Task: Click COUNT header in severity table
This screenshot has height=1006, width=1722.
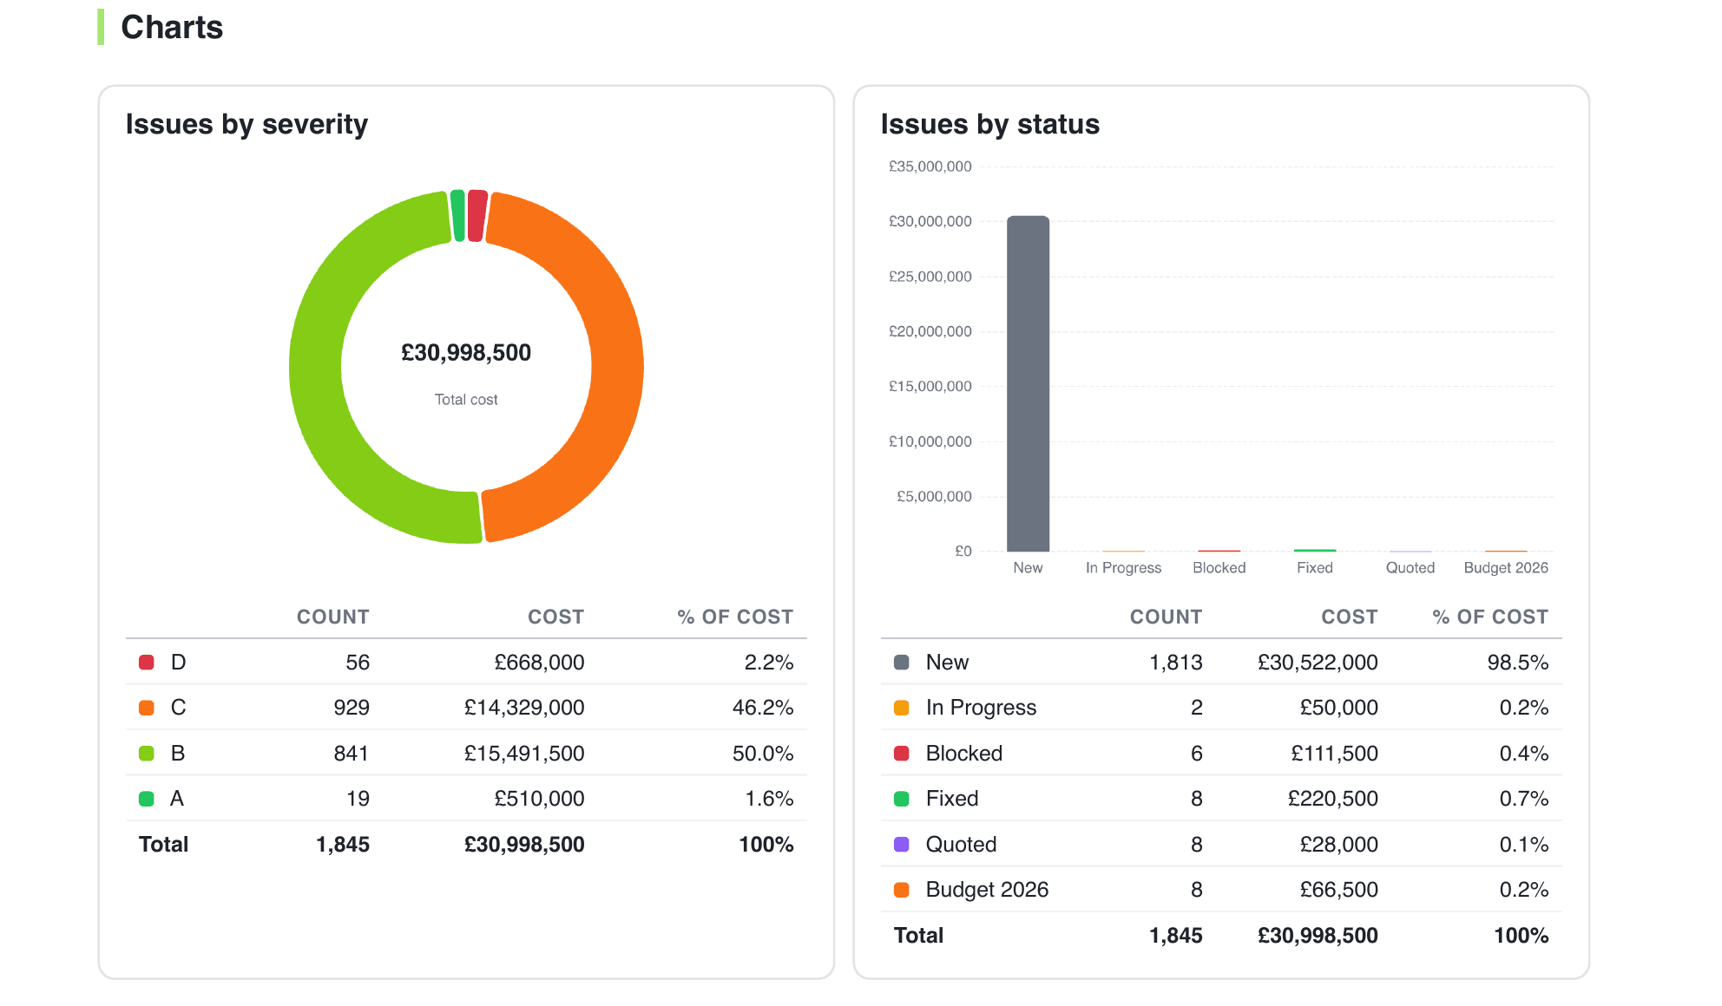Action: [333, 617]
